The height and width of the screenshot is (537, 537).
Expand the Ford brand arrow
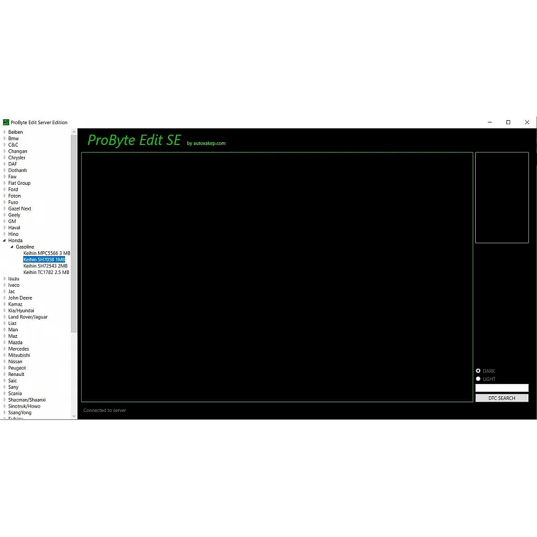pos(5,190)
